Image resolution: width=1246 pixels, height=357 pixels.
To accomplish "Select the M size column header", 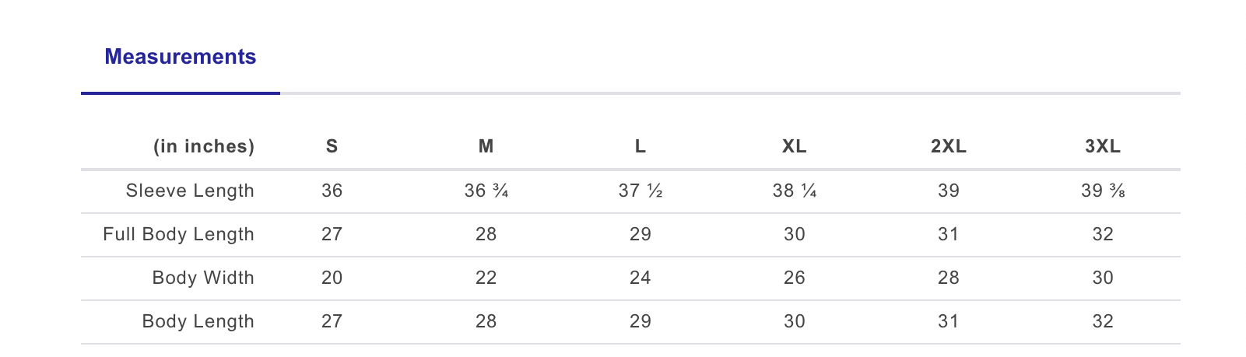I will point(486,146).
